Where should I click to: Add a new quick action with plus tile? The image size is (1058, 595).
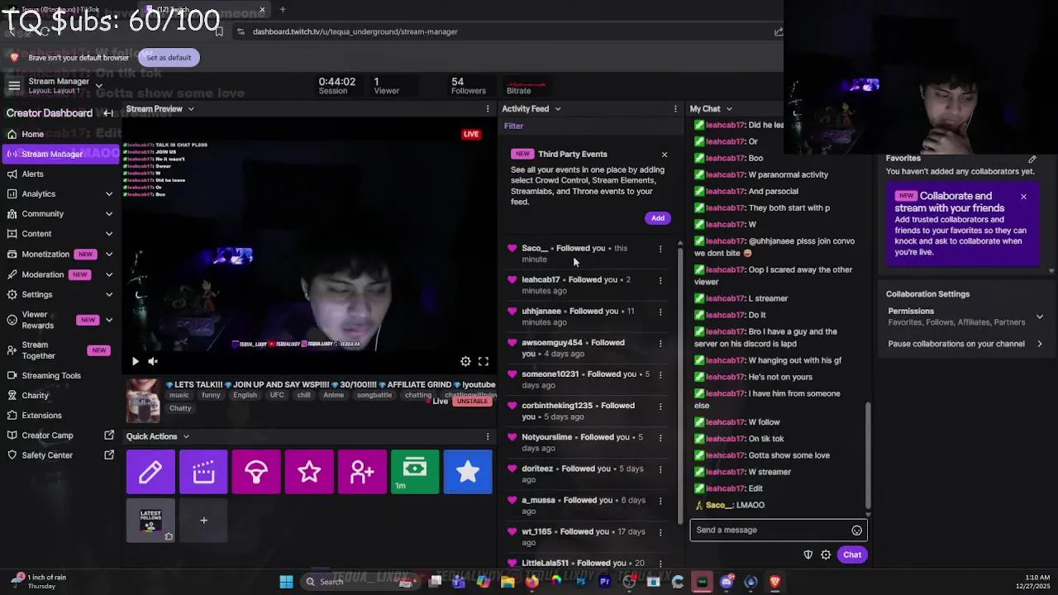(x=203, y=521)
